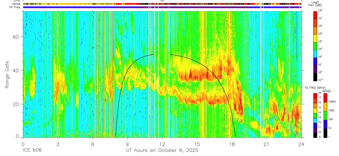Click the red segment of NOISE colorbar

[x=325, y=98]
